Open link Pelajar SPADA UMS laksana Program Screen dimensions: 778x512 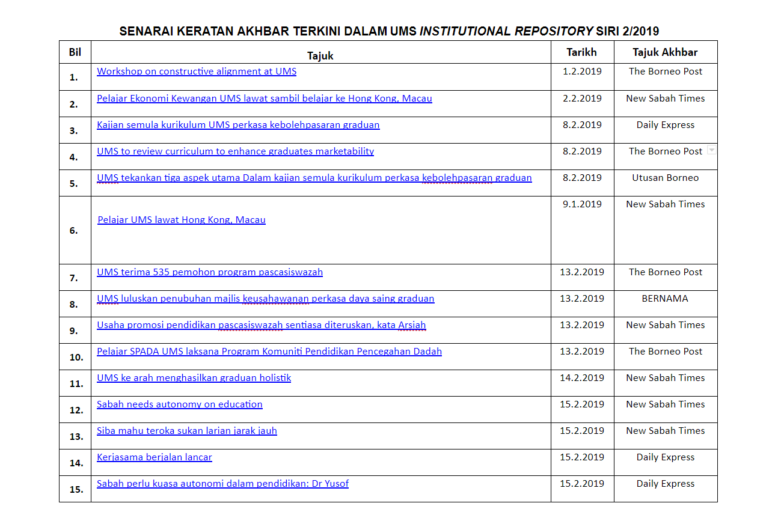(269, 352)
